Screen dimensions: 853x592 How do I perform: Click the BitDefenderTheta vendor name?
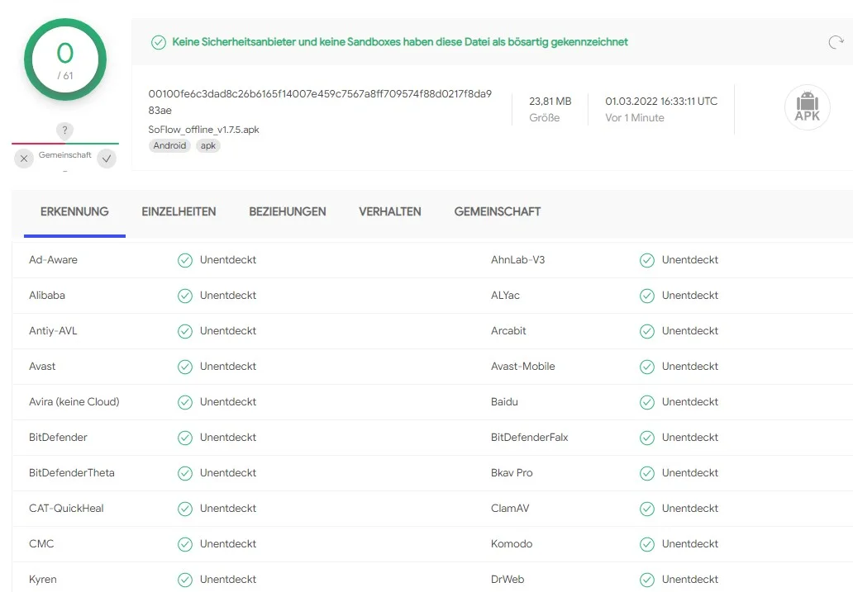(x=72, y=472)
